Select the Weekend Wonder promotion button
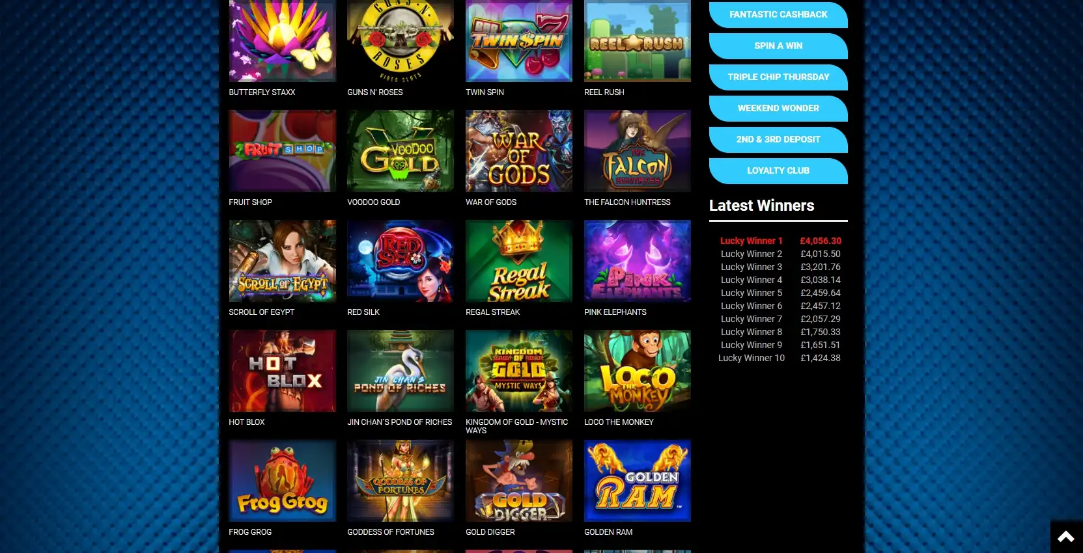This screenshot has width=1083, height=553. (x=778, y=108)
